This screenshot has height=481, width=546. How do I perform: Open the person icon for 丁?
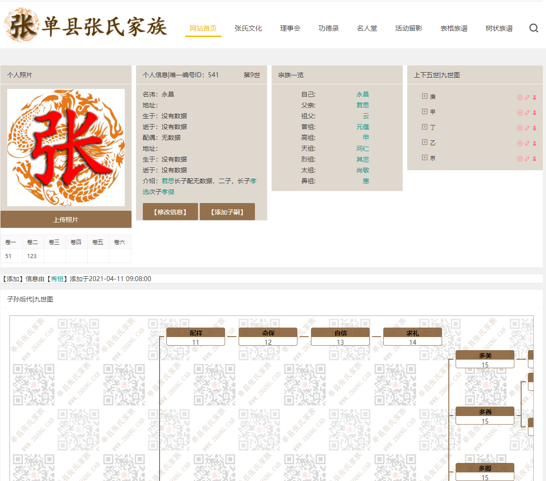pyautogui.click(x=534, y=128)
